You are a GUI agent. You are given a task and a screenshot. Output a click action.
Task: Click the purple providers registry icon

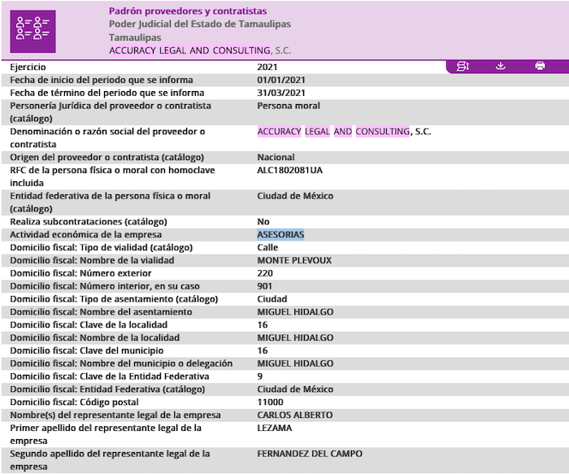tap(33, 30)
